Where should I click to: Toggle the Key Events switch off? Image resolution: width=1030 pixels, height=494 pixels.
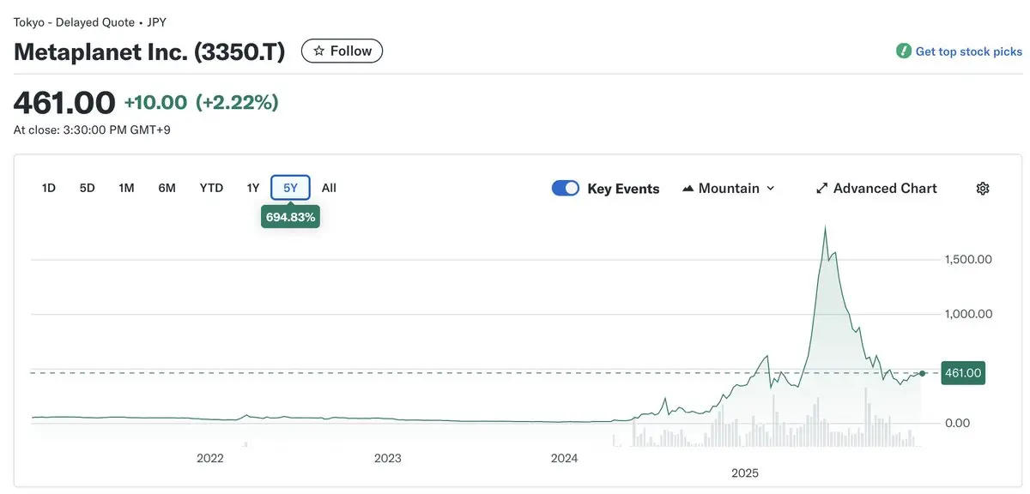(x=566, y=189)
